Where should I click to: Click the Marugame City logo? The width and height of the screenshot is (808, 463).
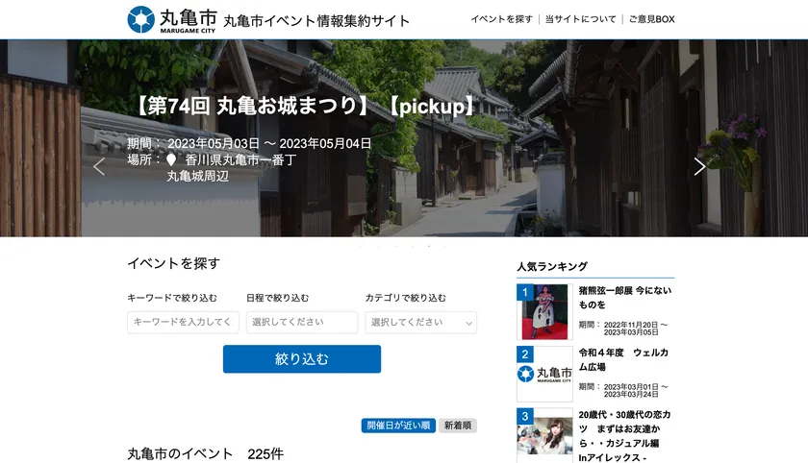pyautogui.click(x=172, y=19)
